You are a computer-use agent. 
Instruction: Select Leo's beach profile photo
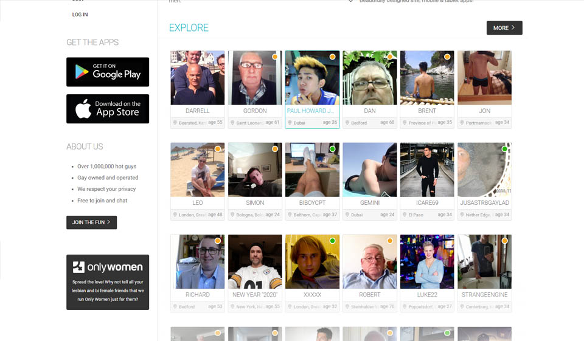197,170
